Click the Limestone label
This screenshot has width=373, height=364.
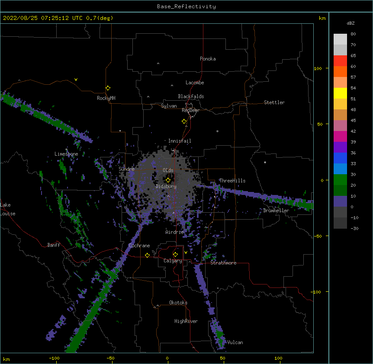pos(66,154)
